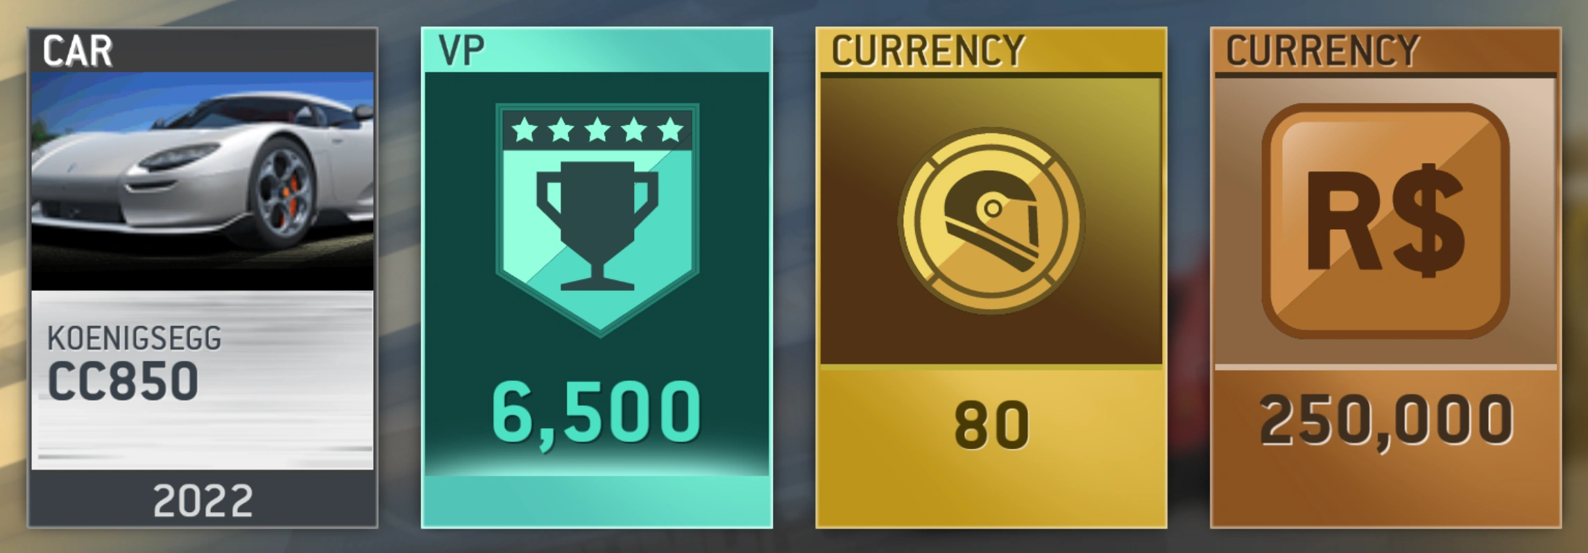Click the CAR card header label
1588x553 pixels.
click(77, 51)
